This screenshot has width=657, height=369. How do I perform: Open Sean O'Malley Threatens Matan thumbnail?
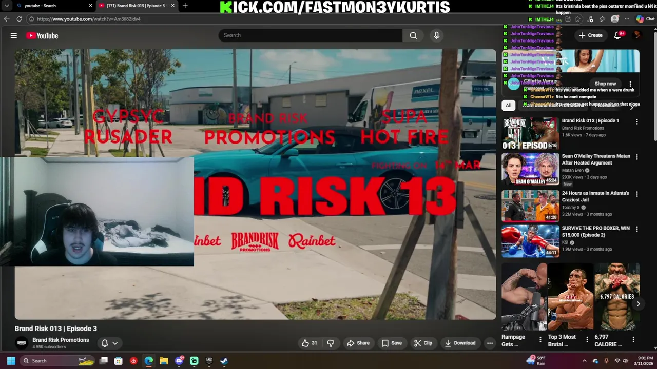[530, 169]
